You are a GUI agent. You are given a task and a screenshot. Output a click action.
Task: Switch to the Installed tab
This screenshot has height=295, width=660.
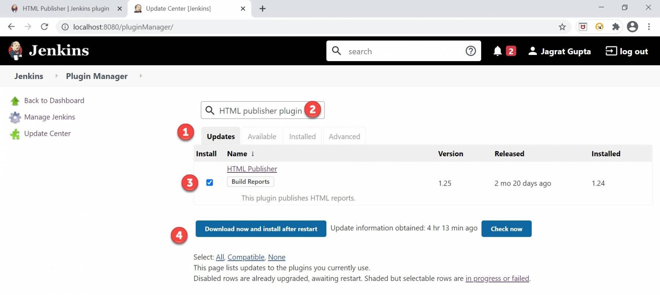302,136
